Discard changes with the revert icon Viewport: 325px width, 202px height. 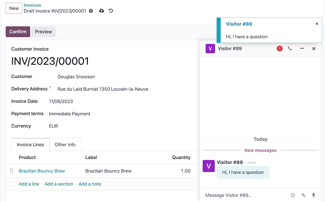(111, 11)
